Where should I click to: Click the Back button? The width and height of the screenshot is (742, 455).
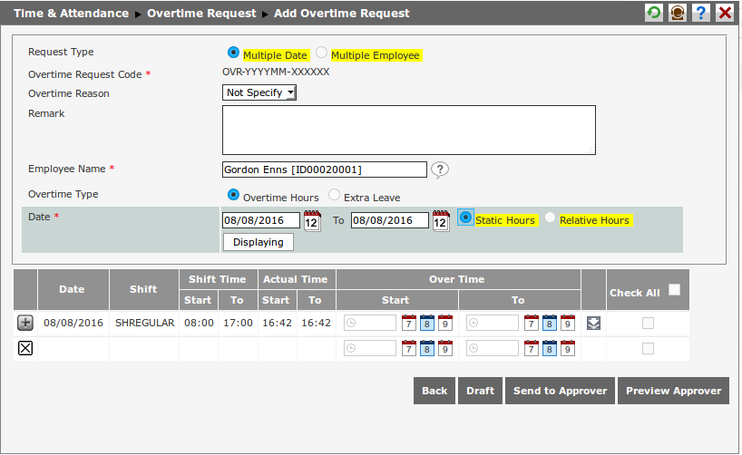point(434,391)
